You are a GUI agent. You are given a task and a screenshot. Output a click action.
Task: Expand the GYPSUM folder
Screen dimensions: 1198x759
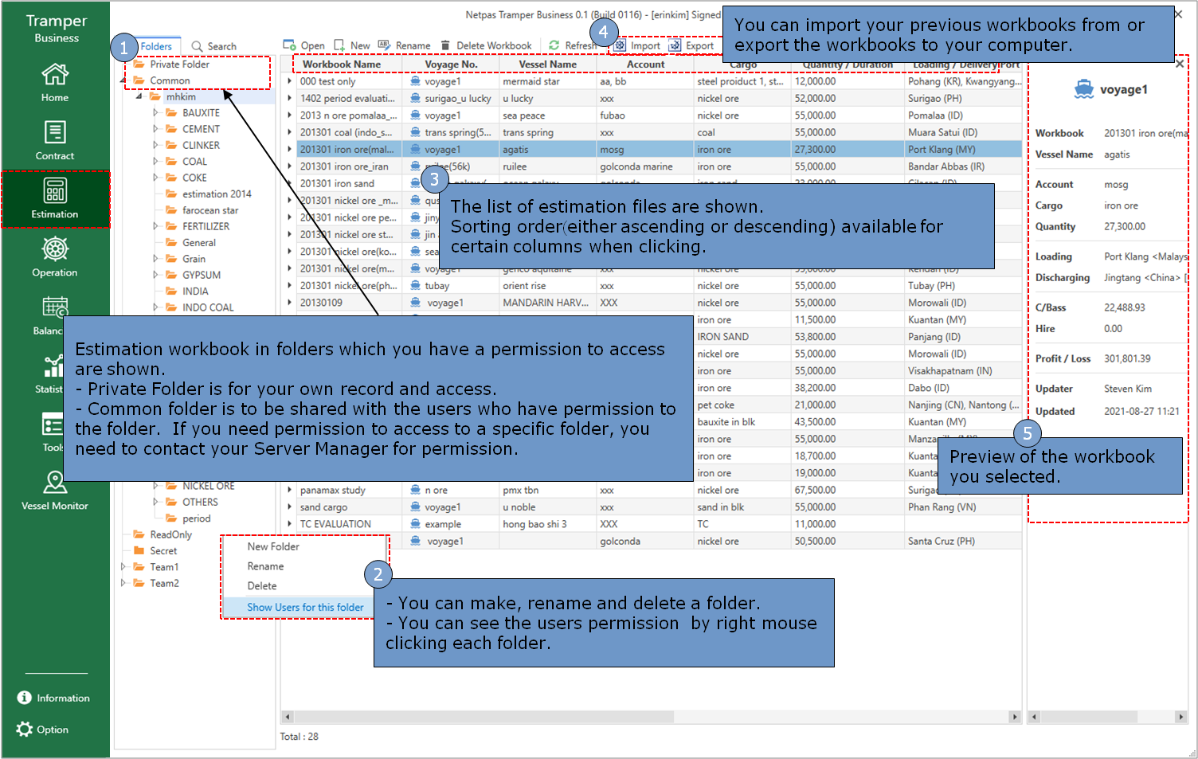point(155,275)
